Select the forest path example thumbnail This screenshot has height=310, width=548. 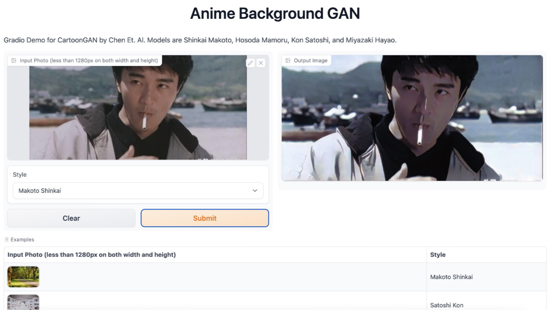click(23, 277)
